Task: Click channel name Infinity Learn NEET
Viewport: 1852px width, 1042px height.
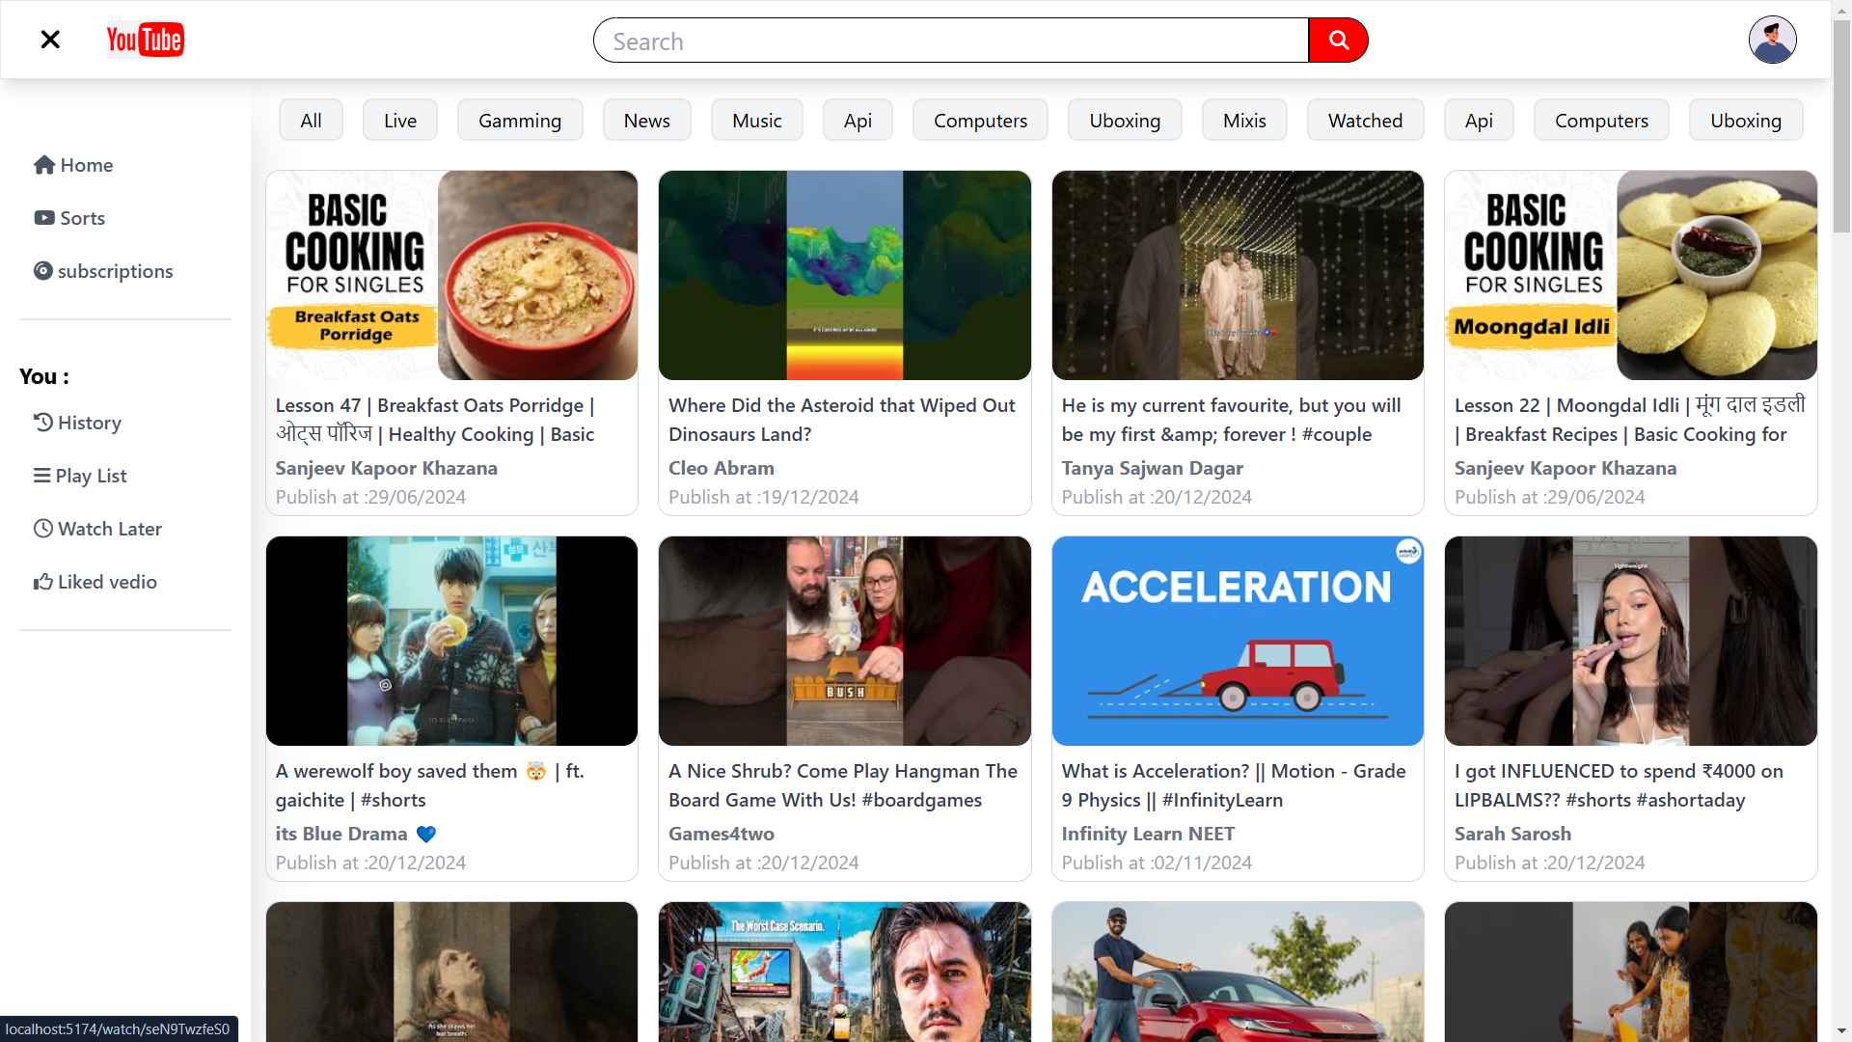Action: pos(1148,834)
